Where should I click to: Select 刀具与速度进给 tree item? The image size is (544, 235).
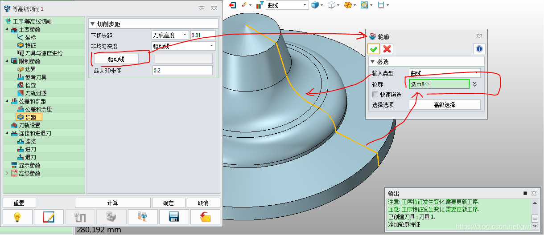43,53
